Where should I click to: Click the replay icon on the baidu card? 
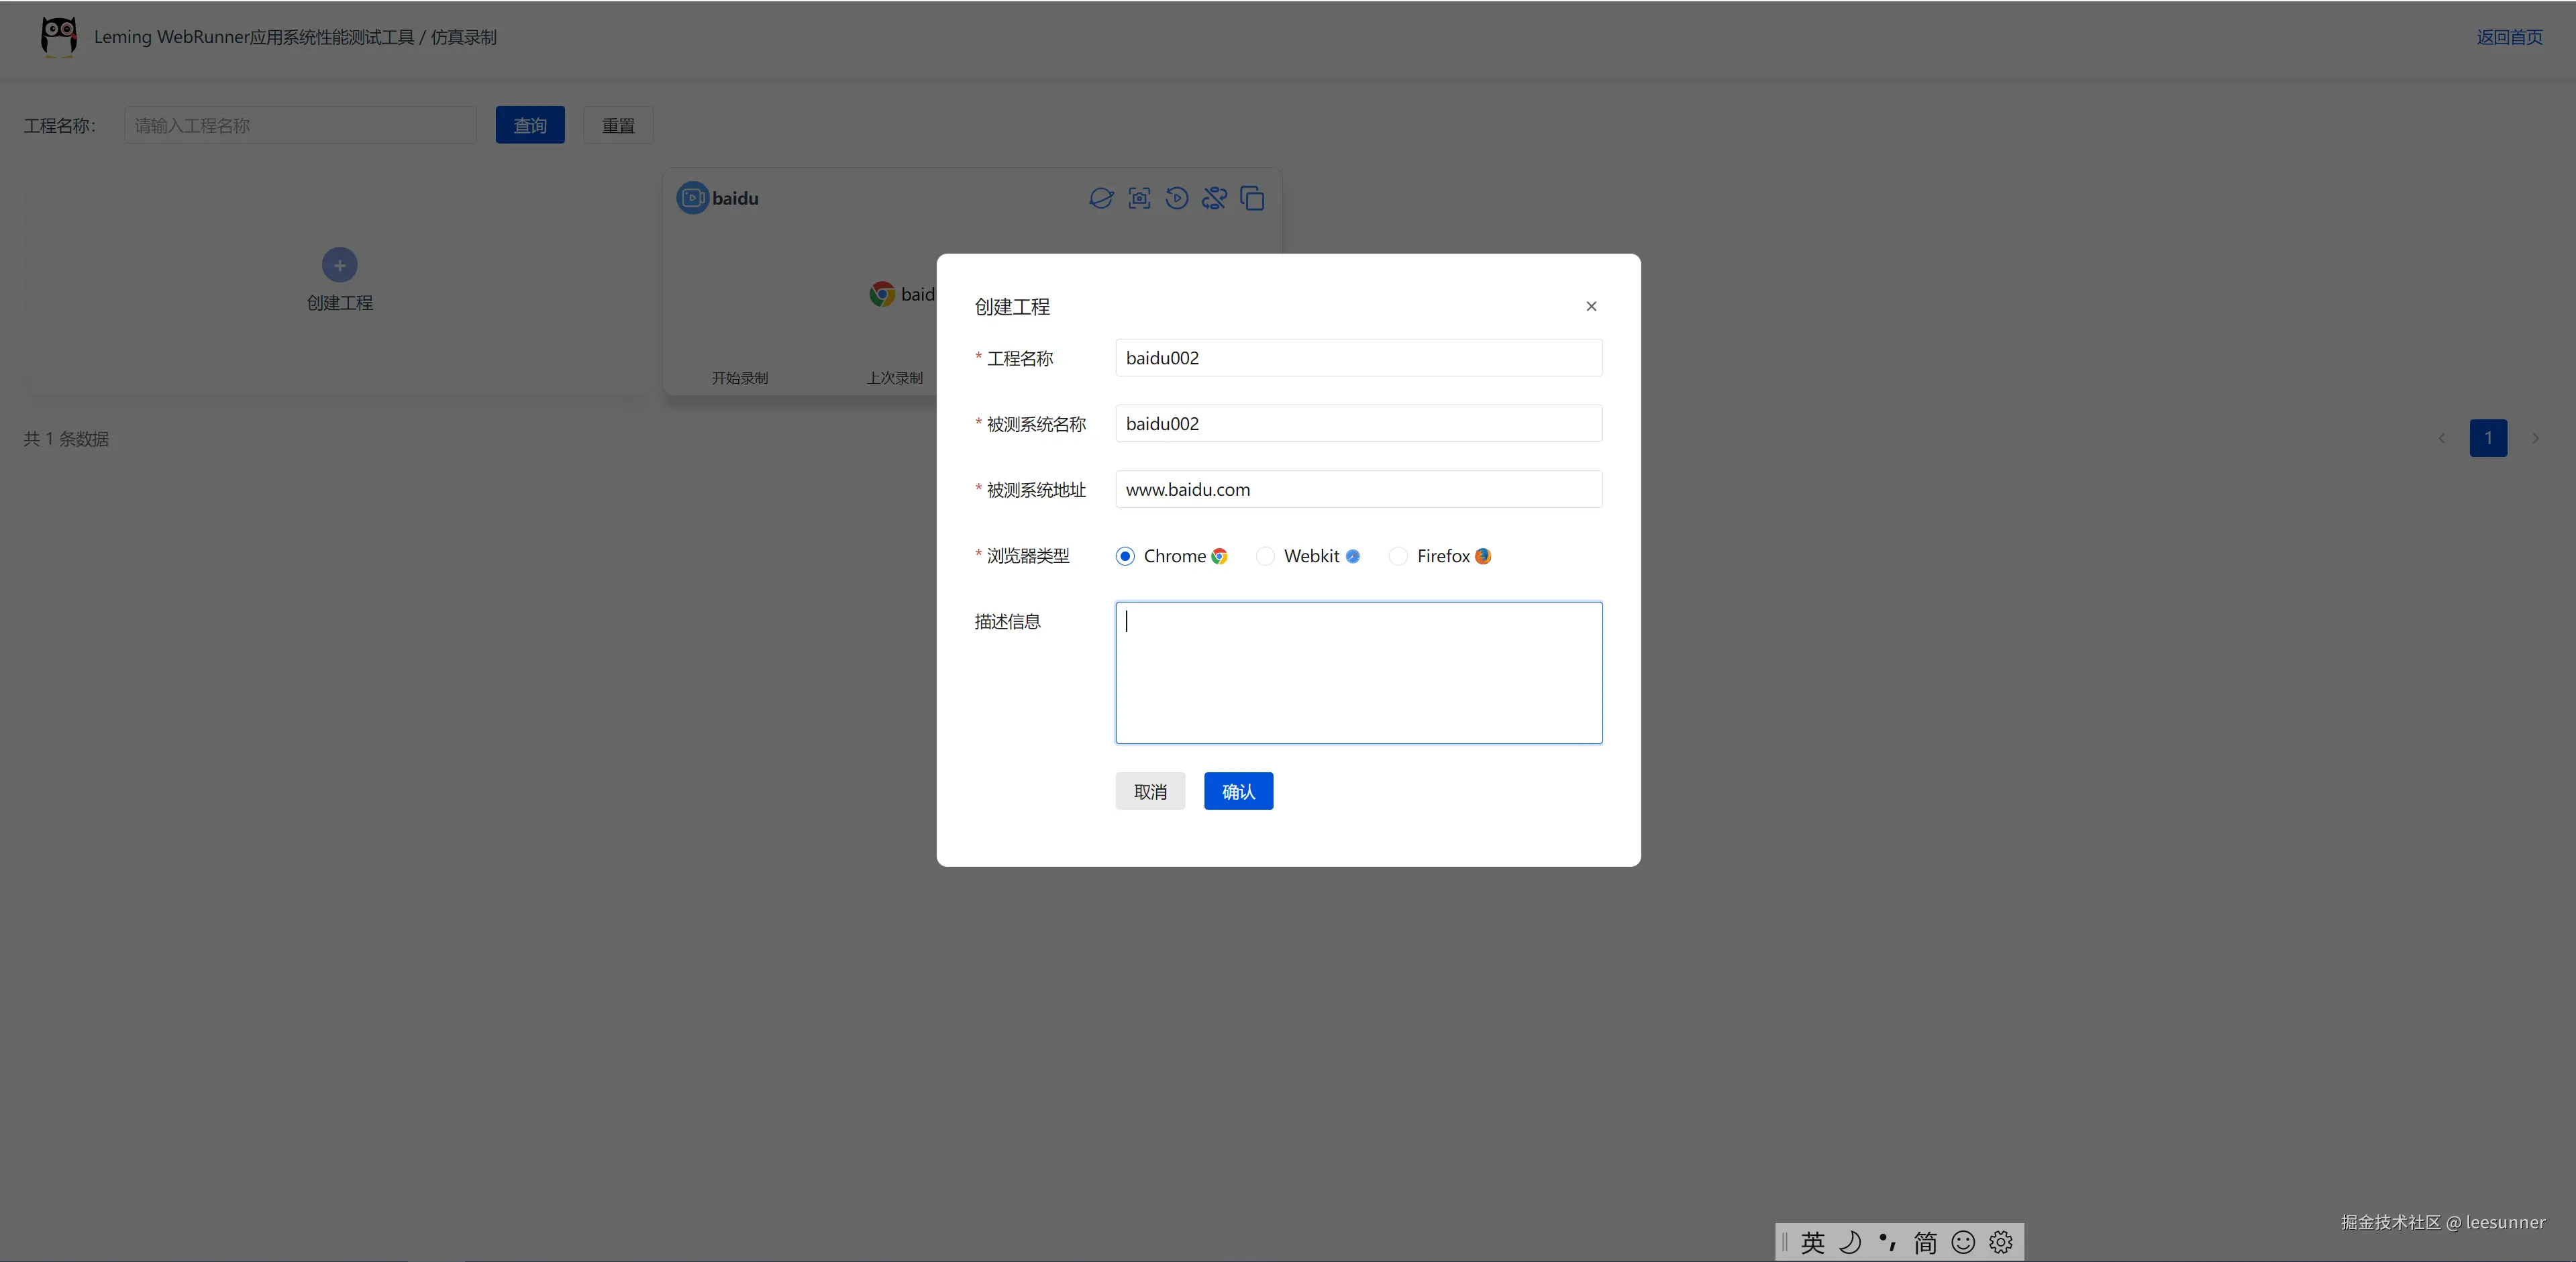tap(1177, 198)
